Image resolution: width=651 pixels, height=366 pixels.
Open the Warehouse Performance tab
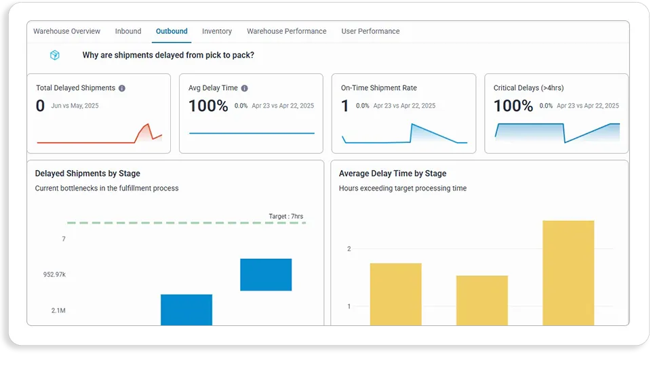click(286, 31)
